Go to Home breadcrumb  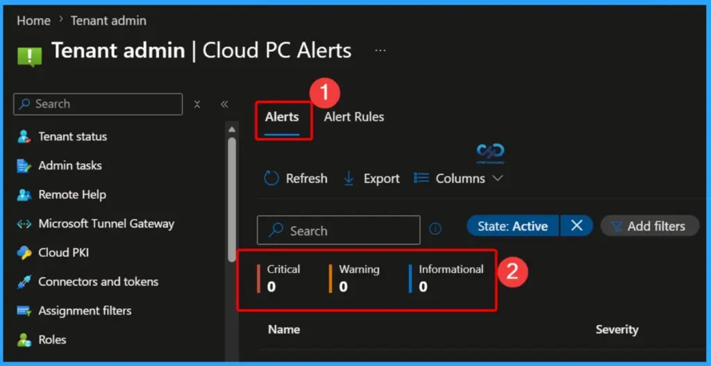click(x=33, y=20)
